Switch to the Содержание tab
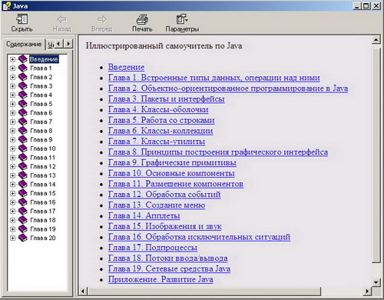The height and width of the screenshot is (300, 384). pos(24,45)
